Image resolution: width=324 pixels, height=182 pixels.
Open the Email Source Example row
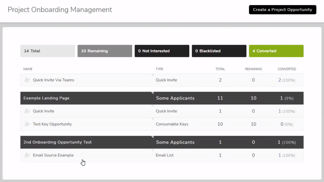point(162,155)
